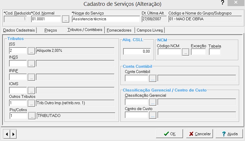245x141 pixels.
Task: Click the title bar help question mark
Action: pyautogui.click(x=223, y=3)
